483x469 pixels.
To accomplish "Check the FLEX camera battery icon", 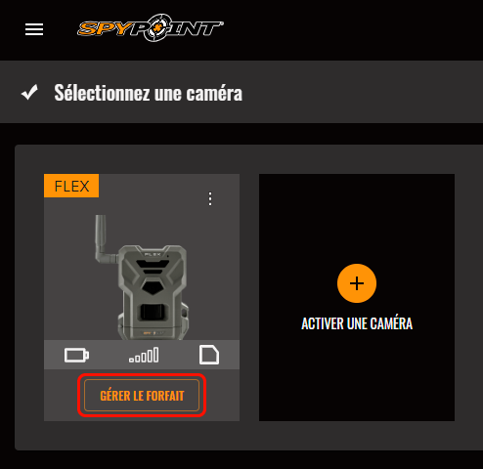I will point(76,355).
